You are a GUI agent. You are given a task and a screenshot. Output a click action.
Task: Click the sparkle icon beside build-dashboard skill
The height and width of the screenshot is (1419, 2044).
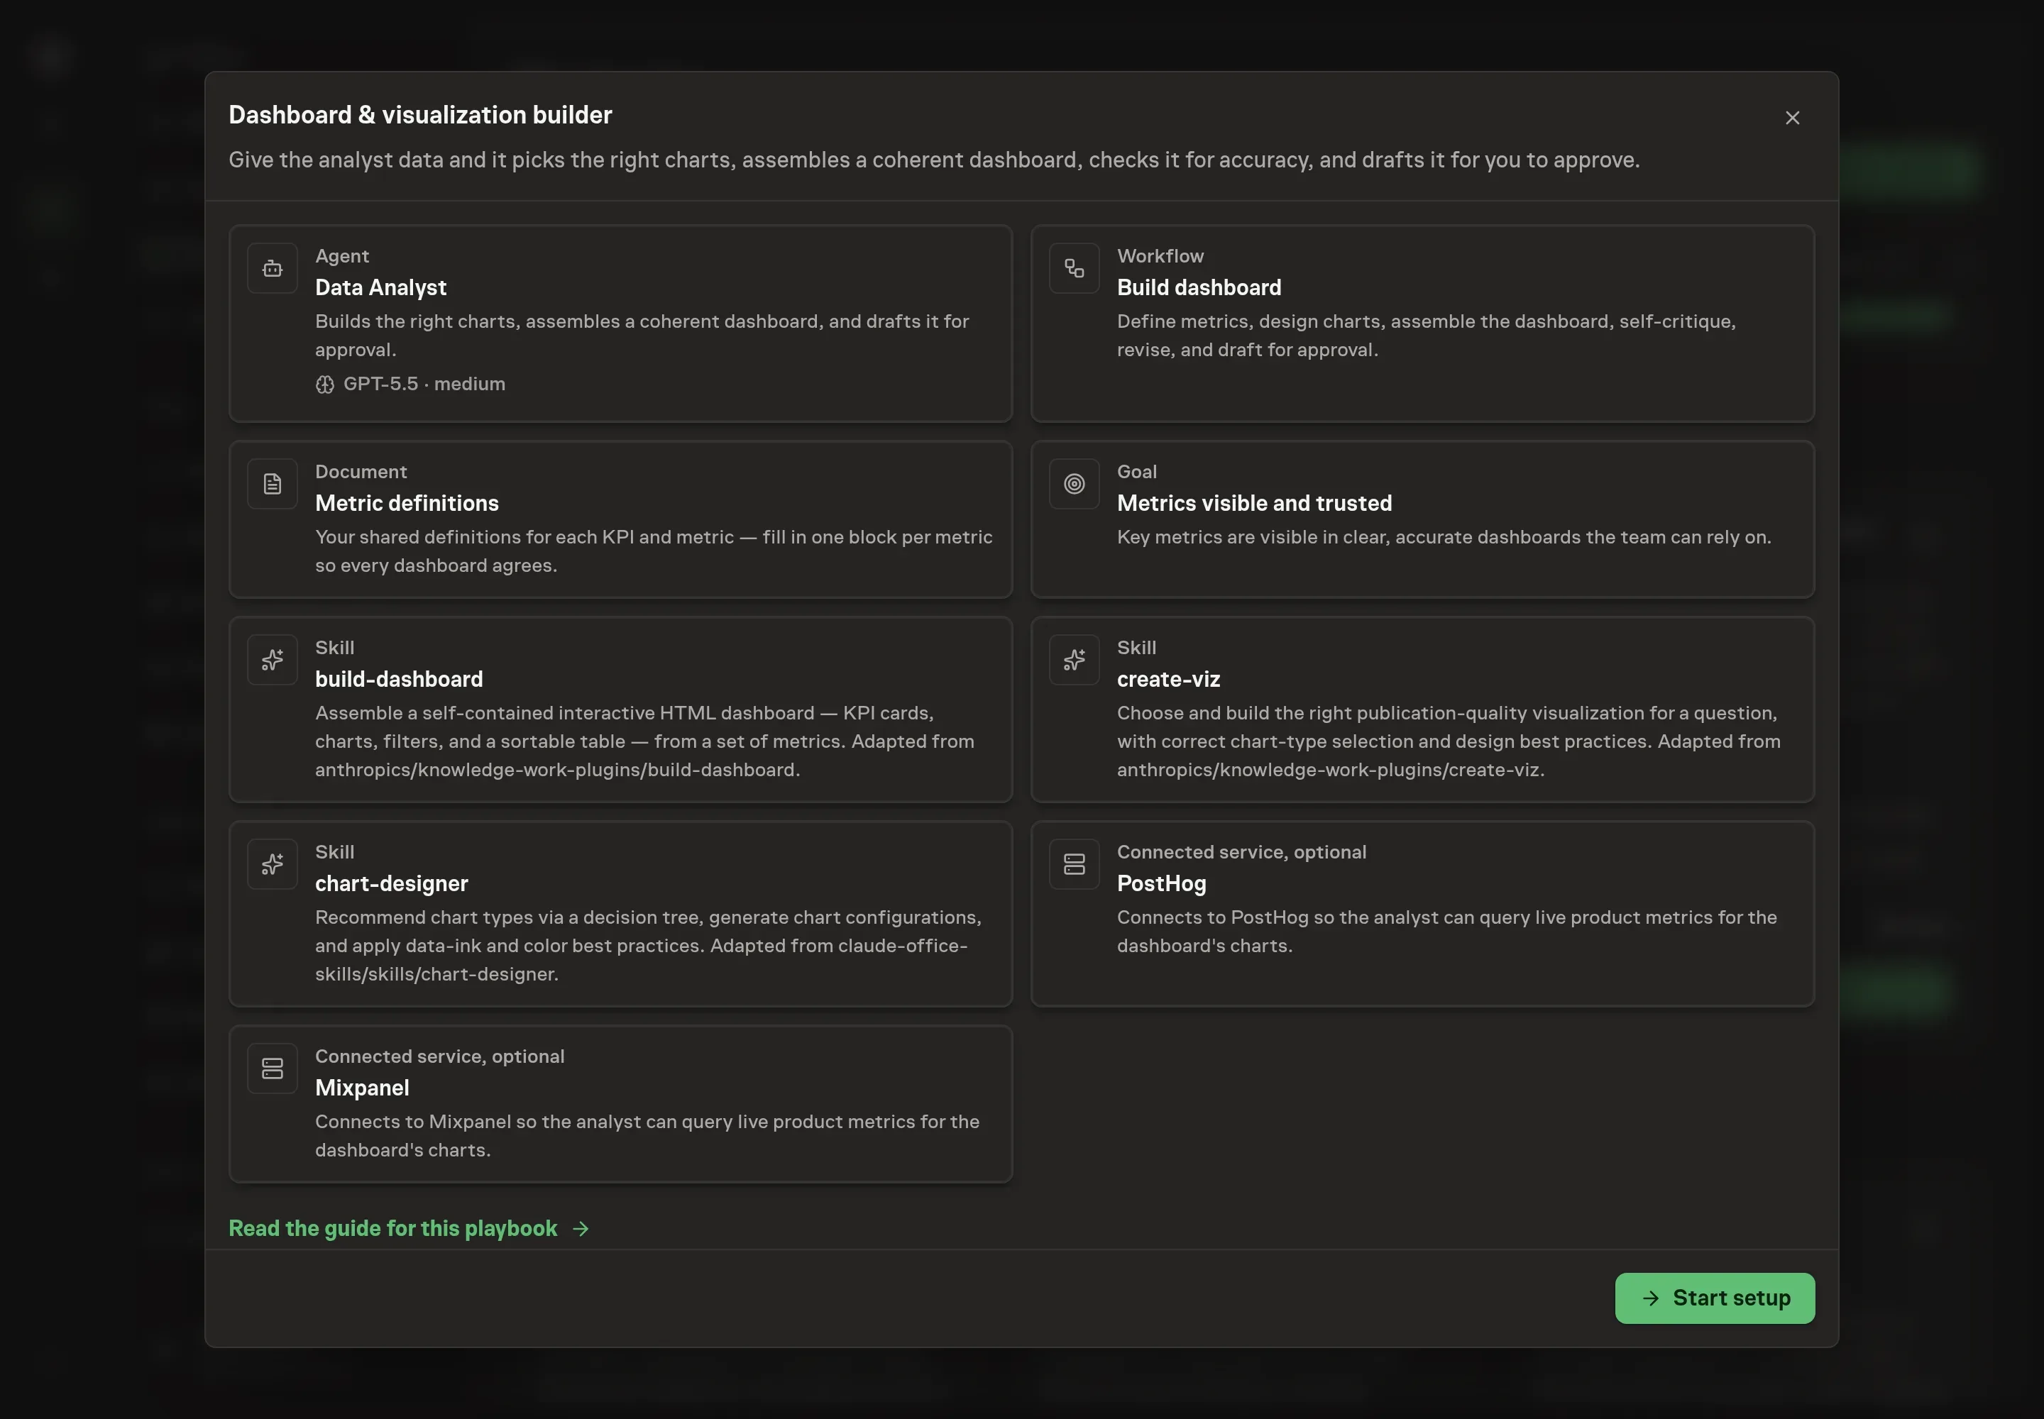pyautogui.click(x=272, y=660)
